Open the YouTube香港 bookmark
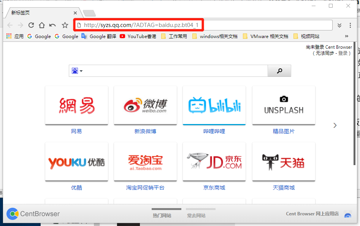Viewport: 360px width, 226px height. (138, 36)
